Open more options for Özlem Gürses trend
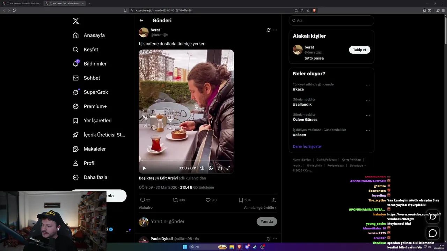The width and height of the screenshot is (447, 251). click(368, 115)
